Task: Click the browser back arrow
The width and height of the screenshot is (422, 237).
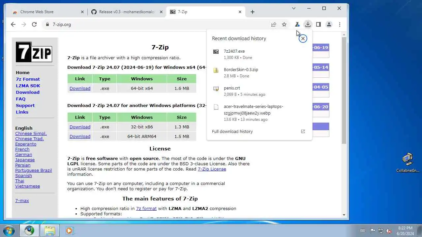Action: pos(13,24)
